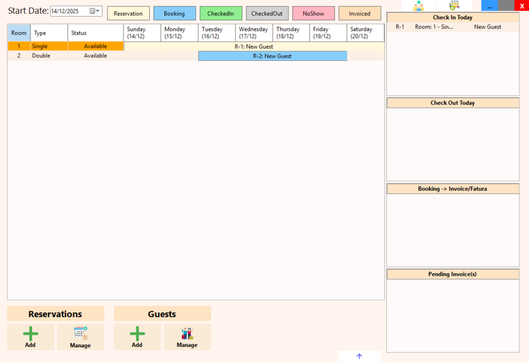529x362 pixels.
Task: Toggle the Invoiced status filter
Action: tap(360, 13)
